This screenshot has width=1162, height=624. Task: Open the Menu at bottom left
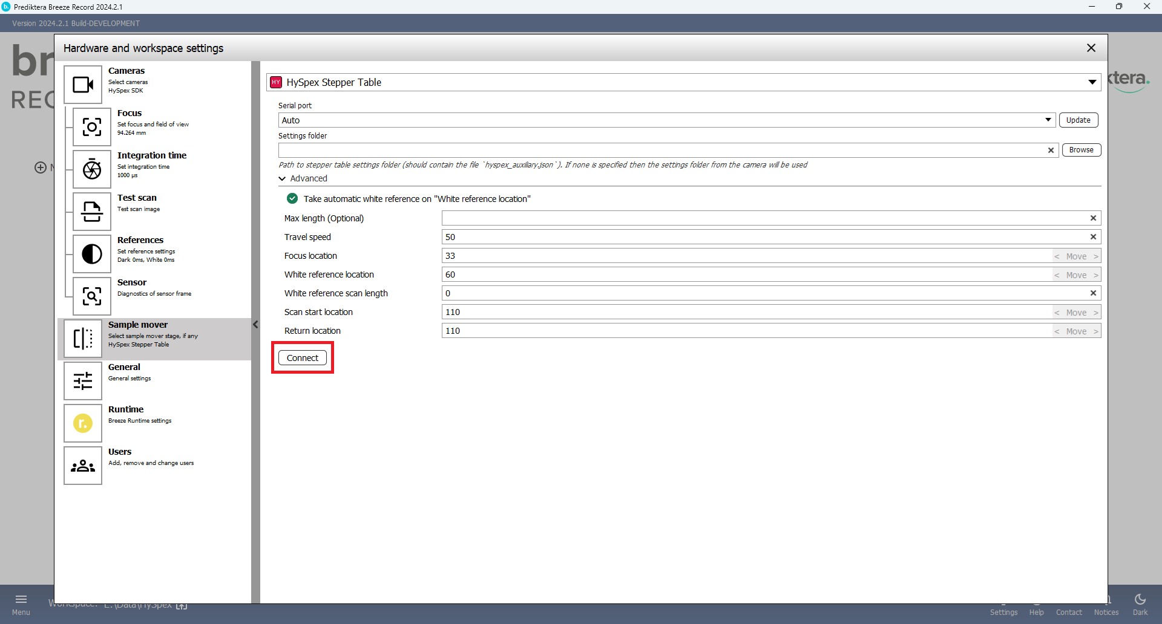[21, 603]
